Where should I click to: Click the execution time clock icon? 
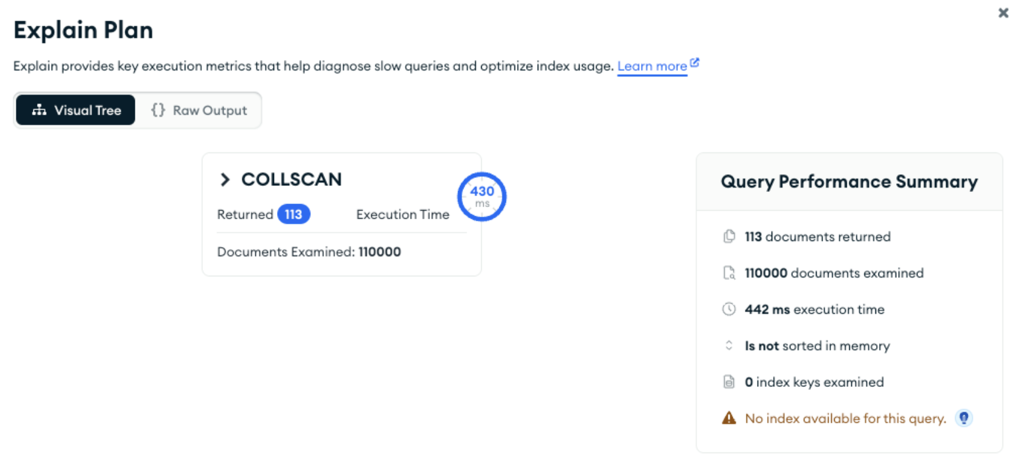(x=728, y=309)
